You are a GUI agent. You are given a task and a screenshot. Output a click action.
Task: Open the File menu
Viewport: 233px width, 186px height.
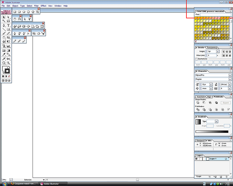[x=3, y=6]
